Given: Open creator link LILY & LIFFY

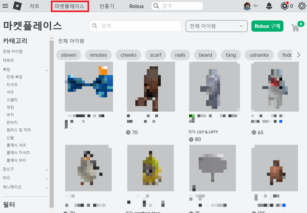Looking at the screenshot, I should click(208, 132).
